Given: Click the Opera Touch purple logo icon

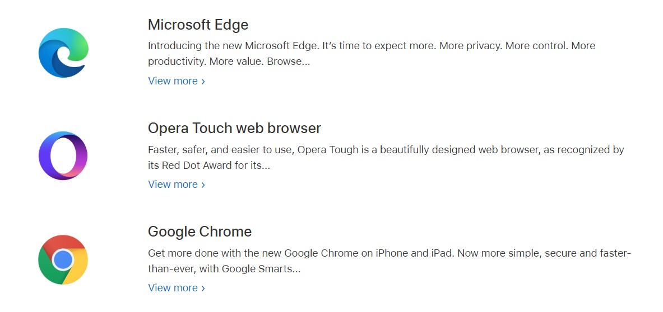Looking at the screenshot, I should point(63,156).
